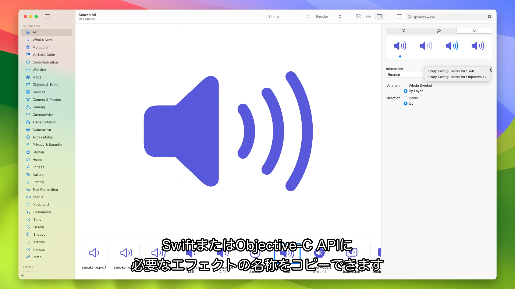Open the Gaming category
Image resolution: width=515 pixels, height=289 pixels.
click(x=47, y=107)
